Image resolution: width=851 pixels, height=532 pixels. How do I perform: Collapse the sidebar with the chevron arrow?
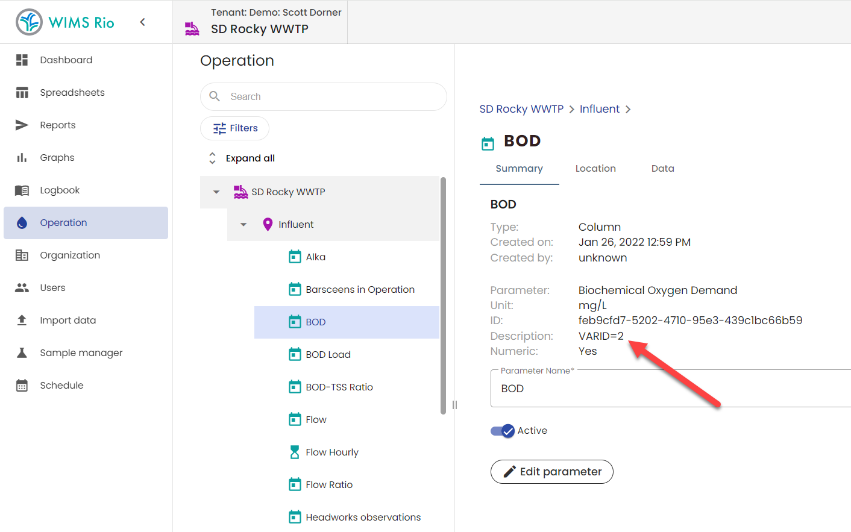coord(143,22)
